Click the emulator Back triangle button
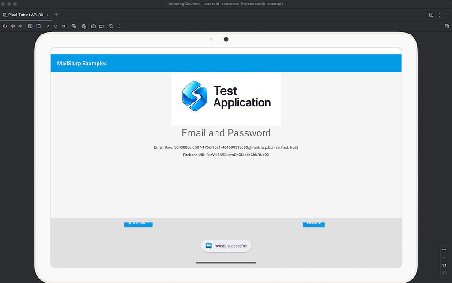This screenshot has width=452, height=283. click(x=48, y=26)
